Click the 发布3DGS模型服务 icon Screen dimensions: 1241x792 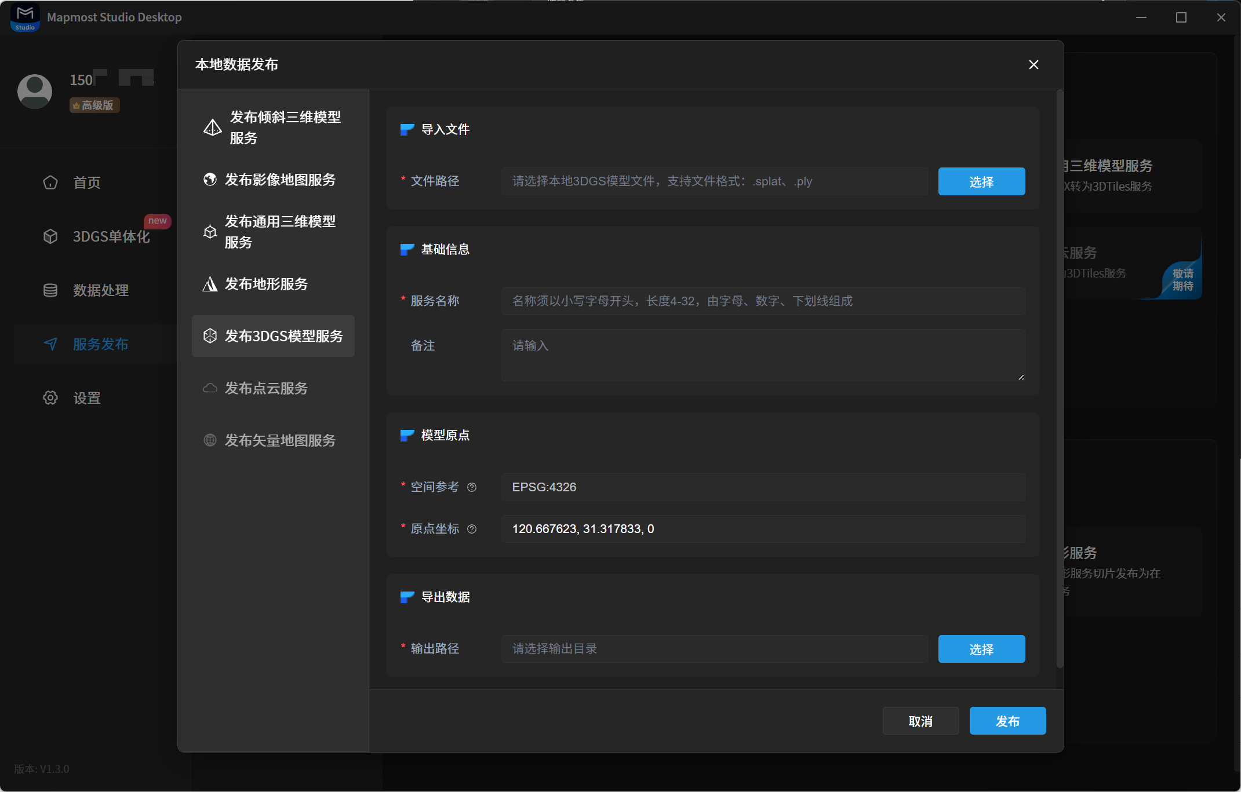(210, 336)
